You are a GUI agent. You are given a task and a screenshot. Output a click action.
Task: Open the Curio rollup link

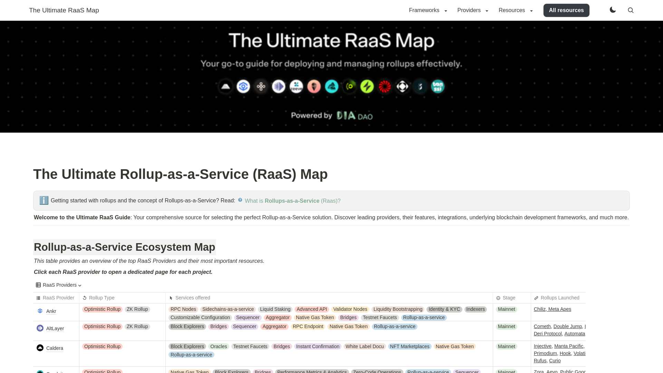[x=555, y=361]
